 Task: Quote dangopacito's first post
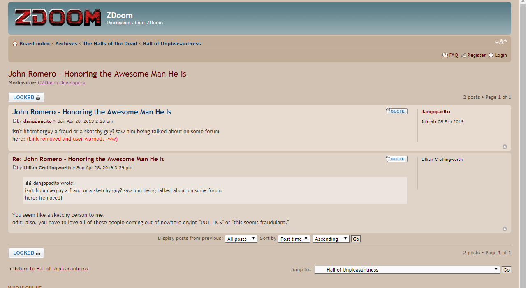tap(397, 111)
